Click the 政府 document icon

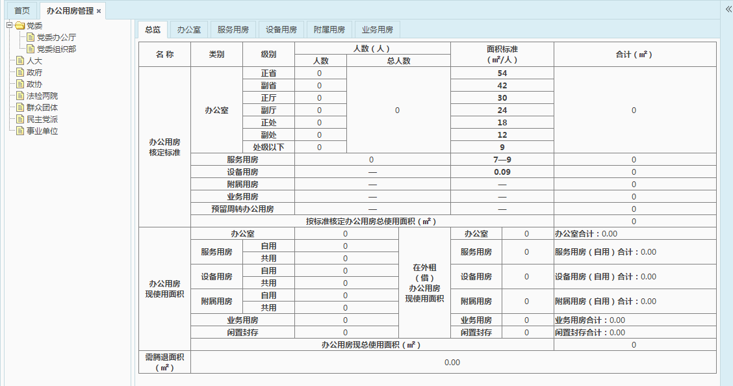coord(20,72)
